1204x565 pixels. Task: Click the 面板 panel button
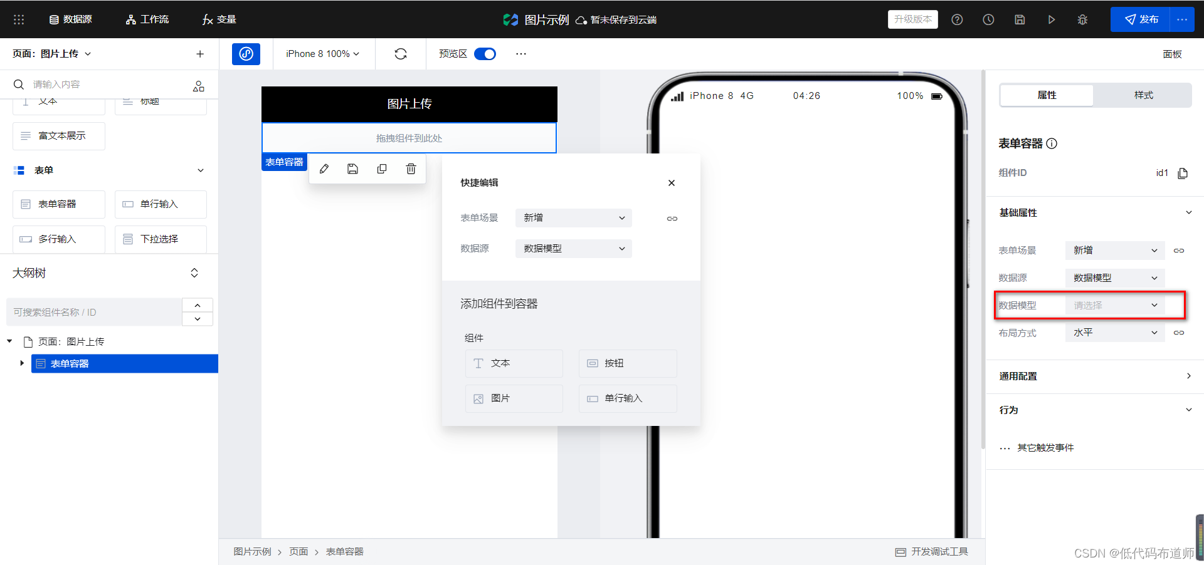click(1172, 54)
